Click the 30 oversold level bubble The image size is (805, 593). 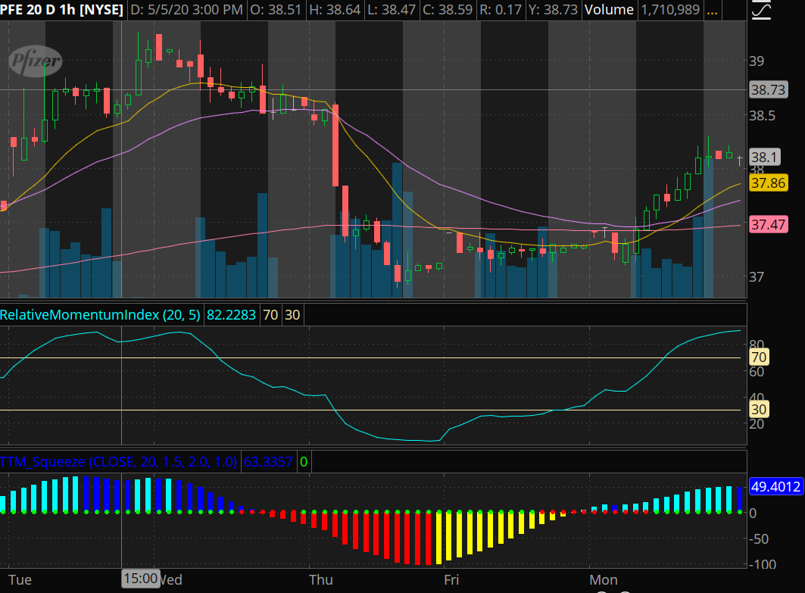(757, 410)
